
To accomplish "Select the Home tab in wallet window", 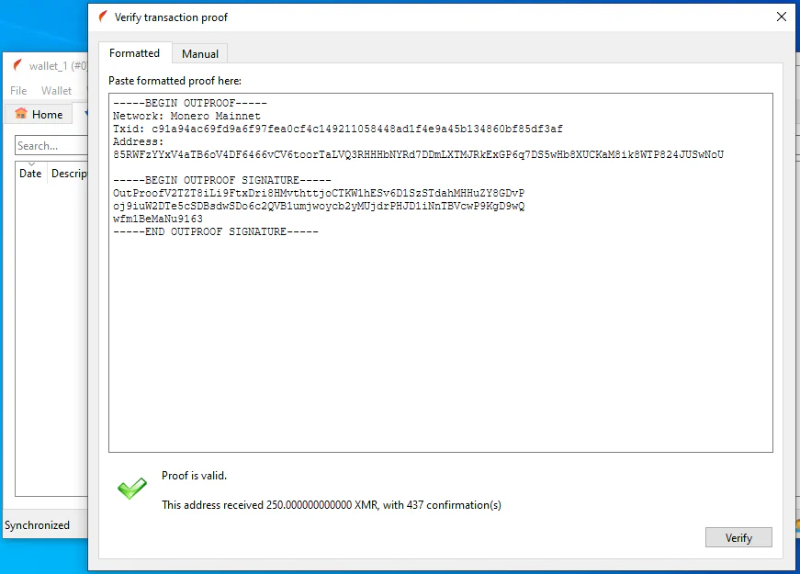I will (39, 114).
